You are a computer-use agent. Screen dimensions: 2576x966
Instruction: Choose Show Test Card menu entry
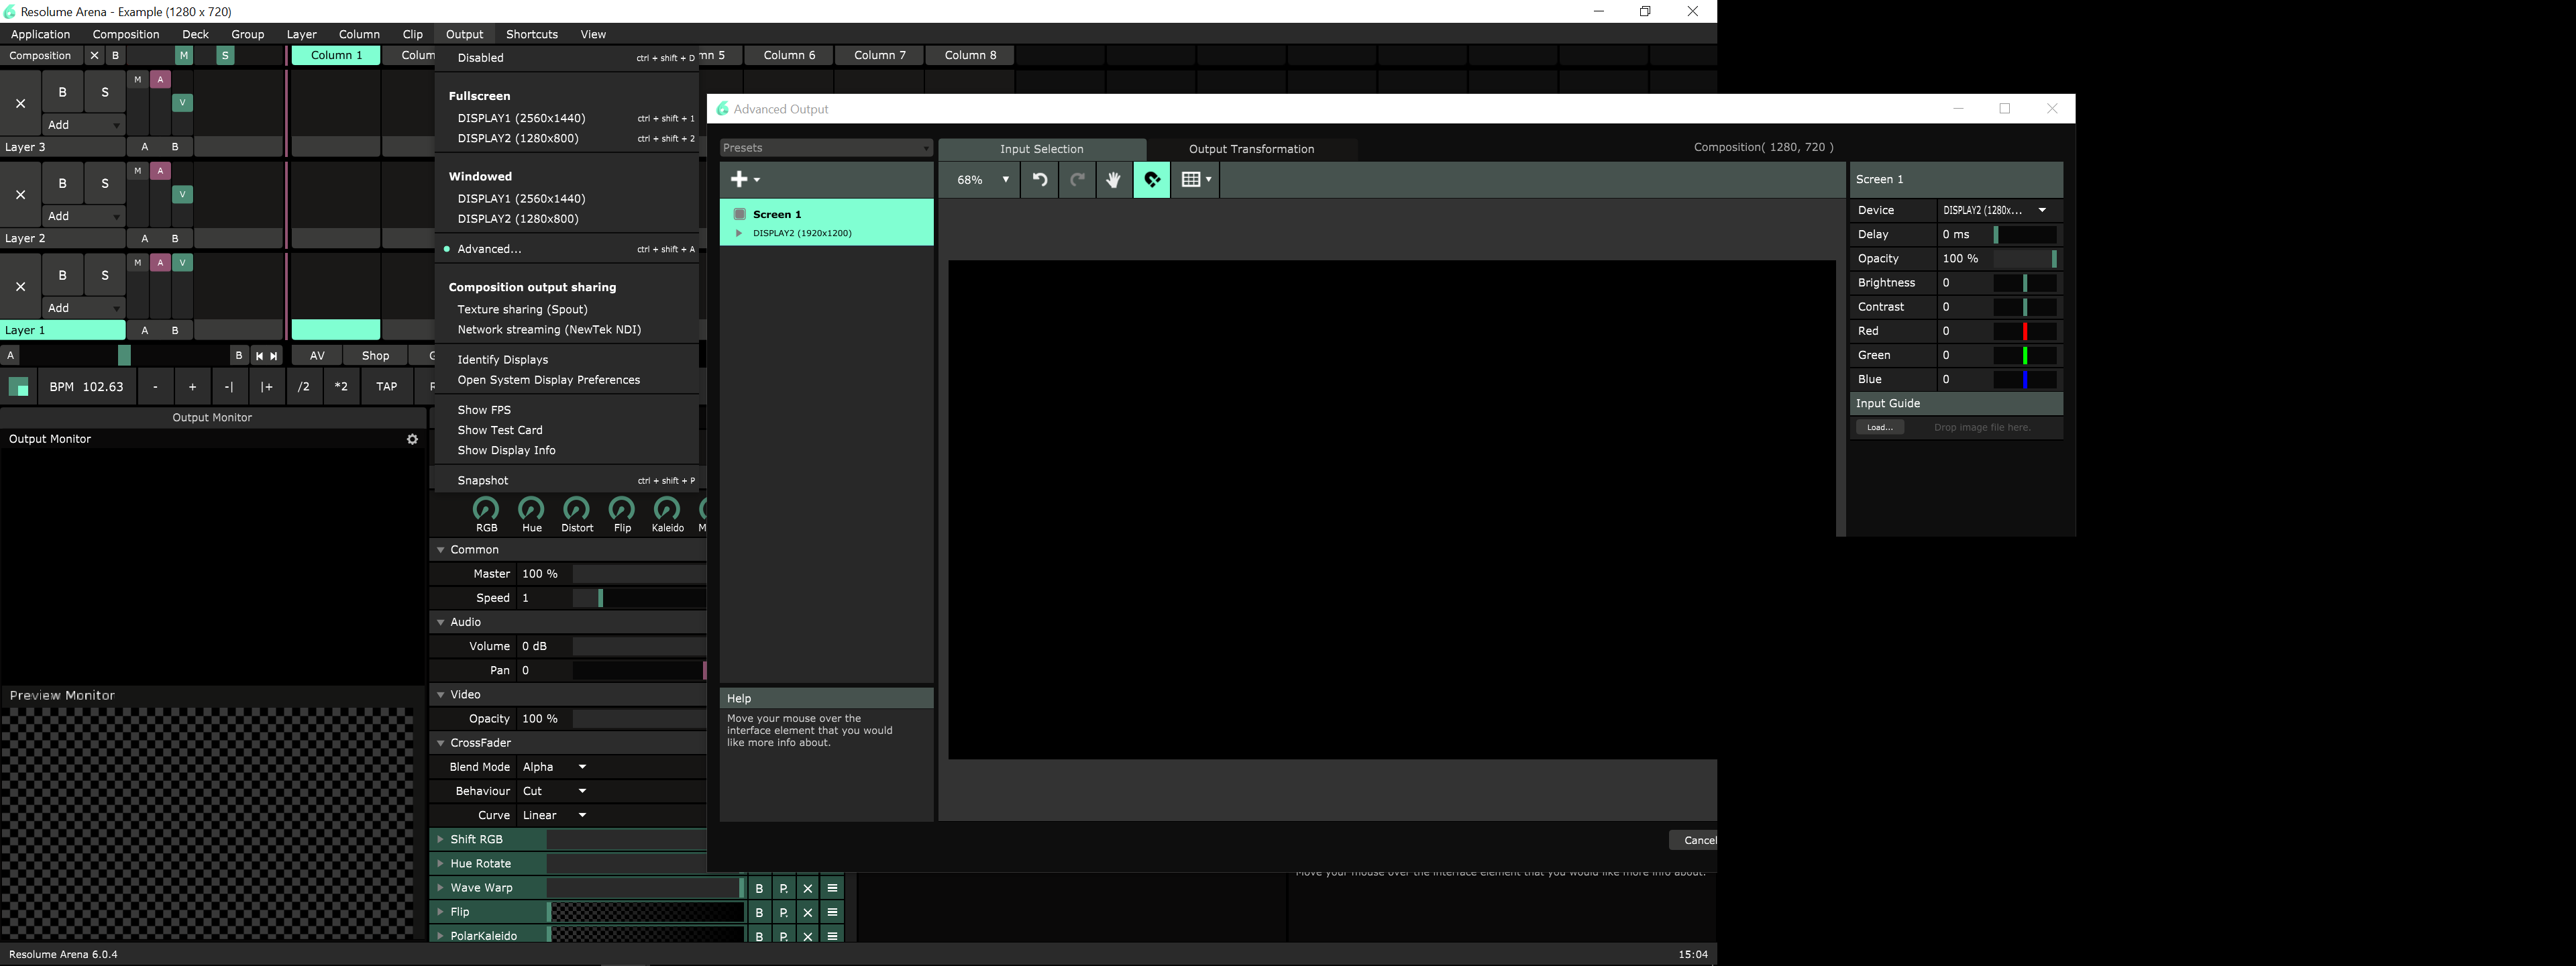click(500, 430)
